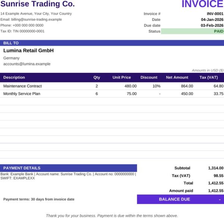Screen dimensions: 224x218
Task: Click the SWIFT: EXAMPLEXX line
Action: pyautogui.click(x=18, y=178)
